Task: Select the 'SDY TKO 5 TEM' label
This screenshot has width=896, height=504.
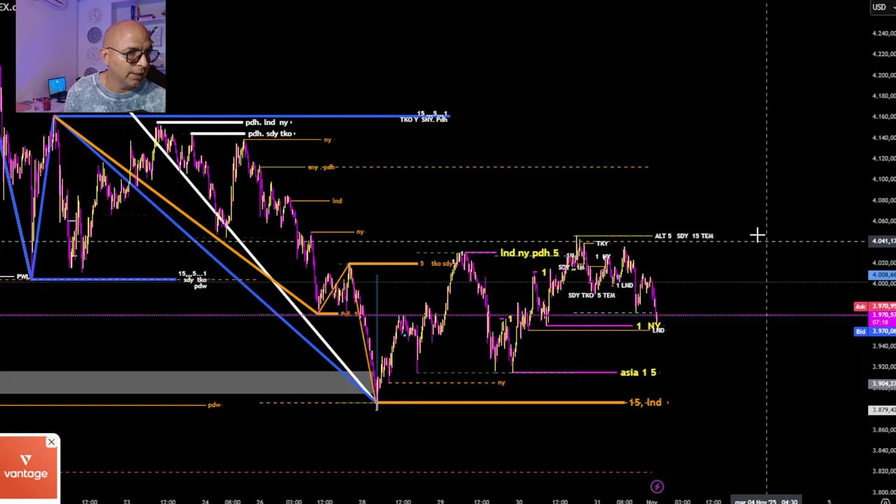Action: pyautogui.click(x=591, y=295)
